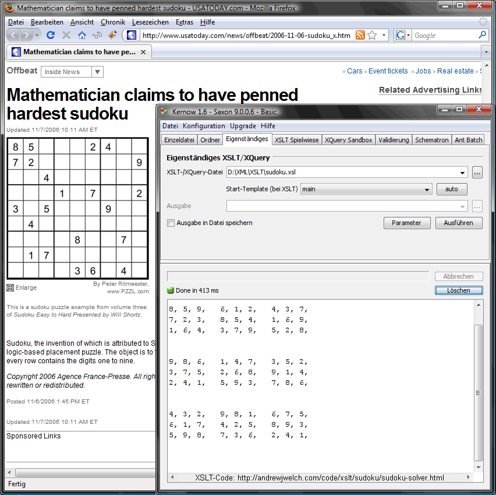Click the Google search input field

tap(445, 36)
